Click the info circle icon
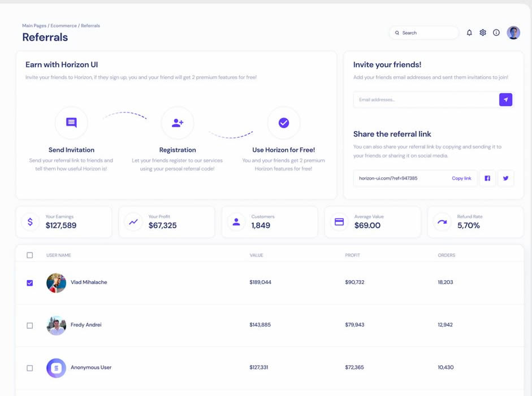The height and width of the screenshot is (396, 532). [x=496, y=33]
